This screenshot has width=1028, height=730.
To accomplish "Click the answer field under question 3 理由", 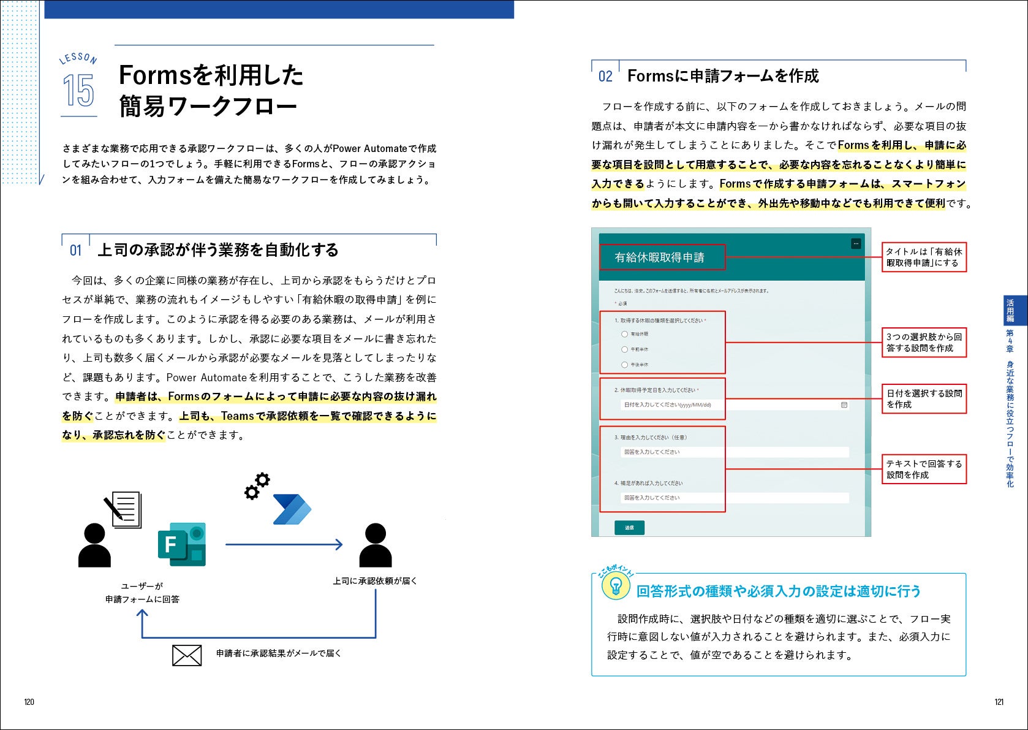I will [735, 452].
